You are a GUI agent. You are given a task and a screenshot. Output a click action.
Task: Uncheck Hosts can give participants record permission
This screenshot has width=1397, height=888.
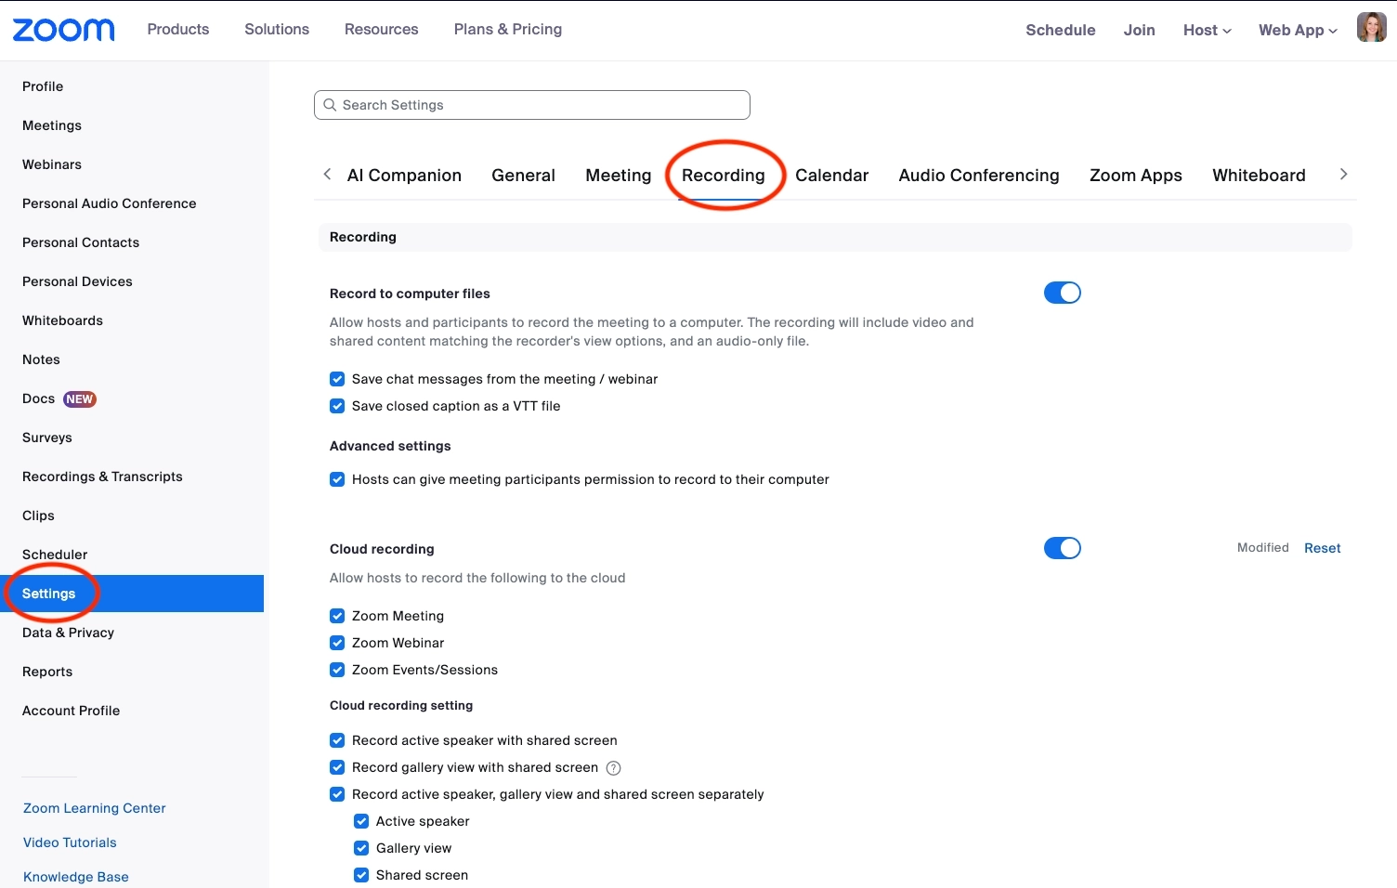[337, 479]
